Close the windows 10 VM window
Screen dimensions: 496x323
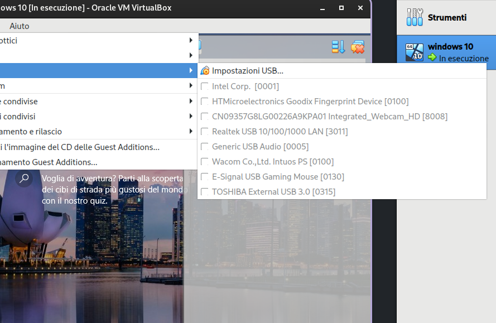click(360, 8)
